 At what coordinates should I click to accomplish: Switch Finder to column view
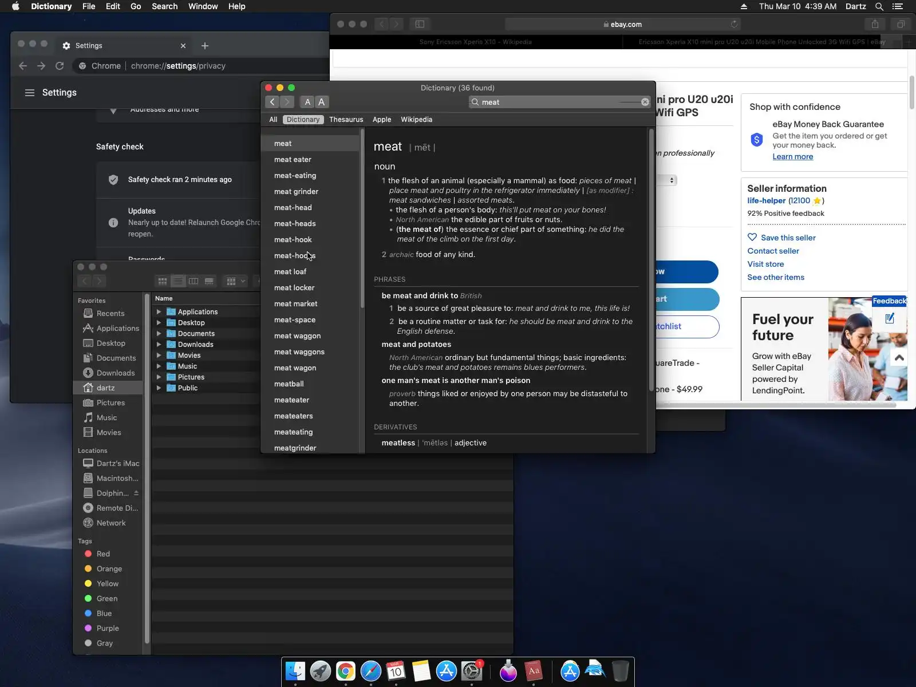[194, 281]
